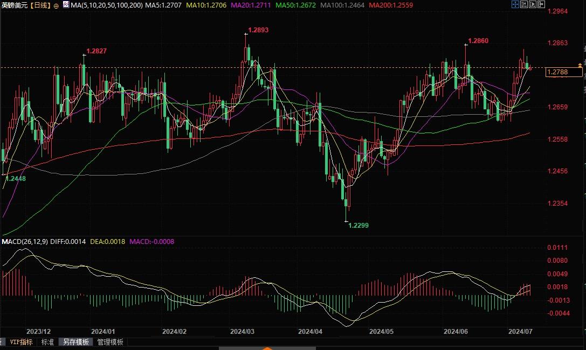The image size is (586, 350).
Task: Open the 管理模板 tab
Action: [x=111, y=342]
